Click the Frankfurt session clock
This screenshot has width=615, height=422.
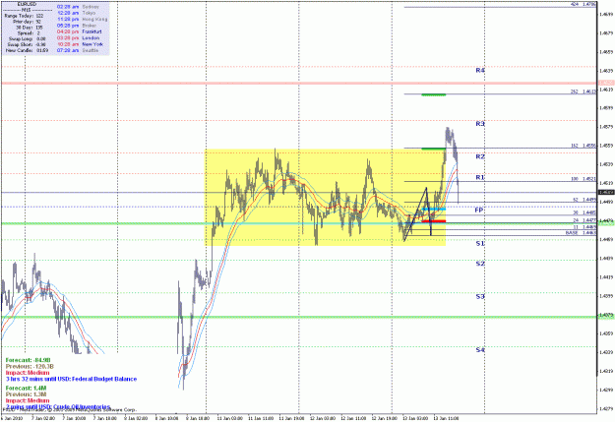(80, 31)
